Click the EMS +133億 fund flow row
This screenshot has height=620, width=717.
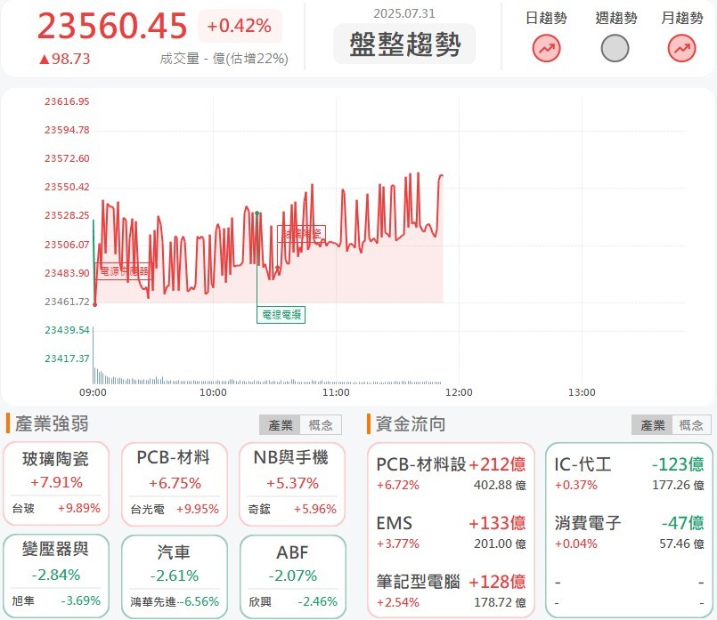point(451,532)
